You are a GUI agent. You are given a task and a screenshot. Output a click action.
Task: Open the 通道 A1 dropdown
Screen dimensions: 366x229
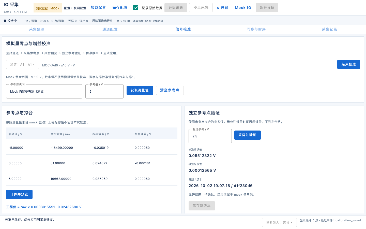point(23,65)
